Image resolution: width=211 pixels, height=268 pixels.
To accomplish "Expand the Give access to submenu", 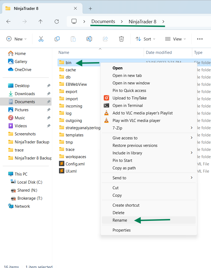I will [x=149, y=138].
